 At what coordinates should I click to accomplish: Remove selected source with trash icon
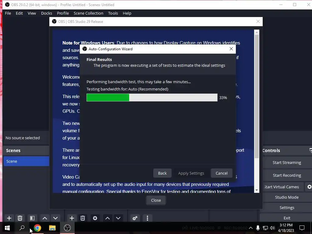point(83,218)
